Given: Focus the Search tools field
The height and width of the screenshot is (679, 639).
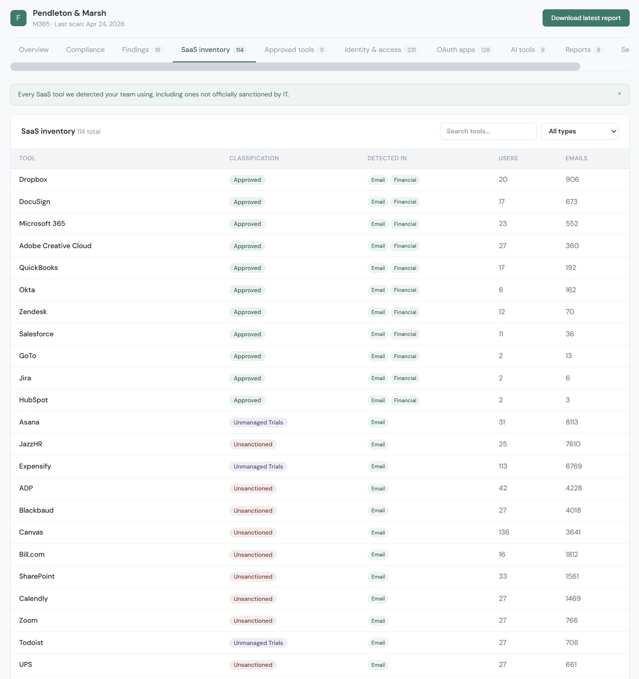Looking at the screenshot, I should point(488,131).
